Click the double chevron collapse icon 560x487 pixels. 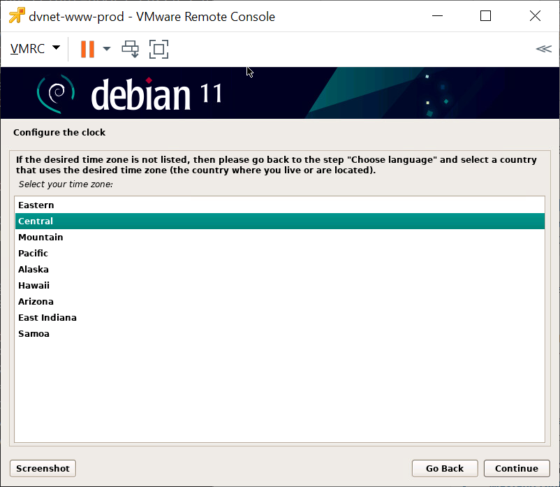(543, 49)
